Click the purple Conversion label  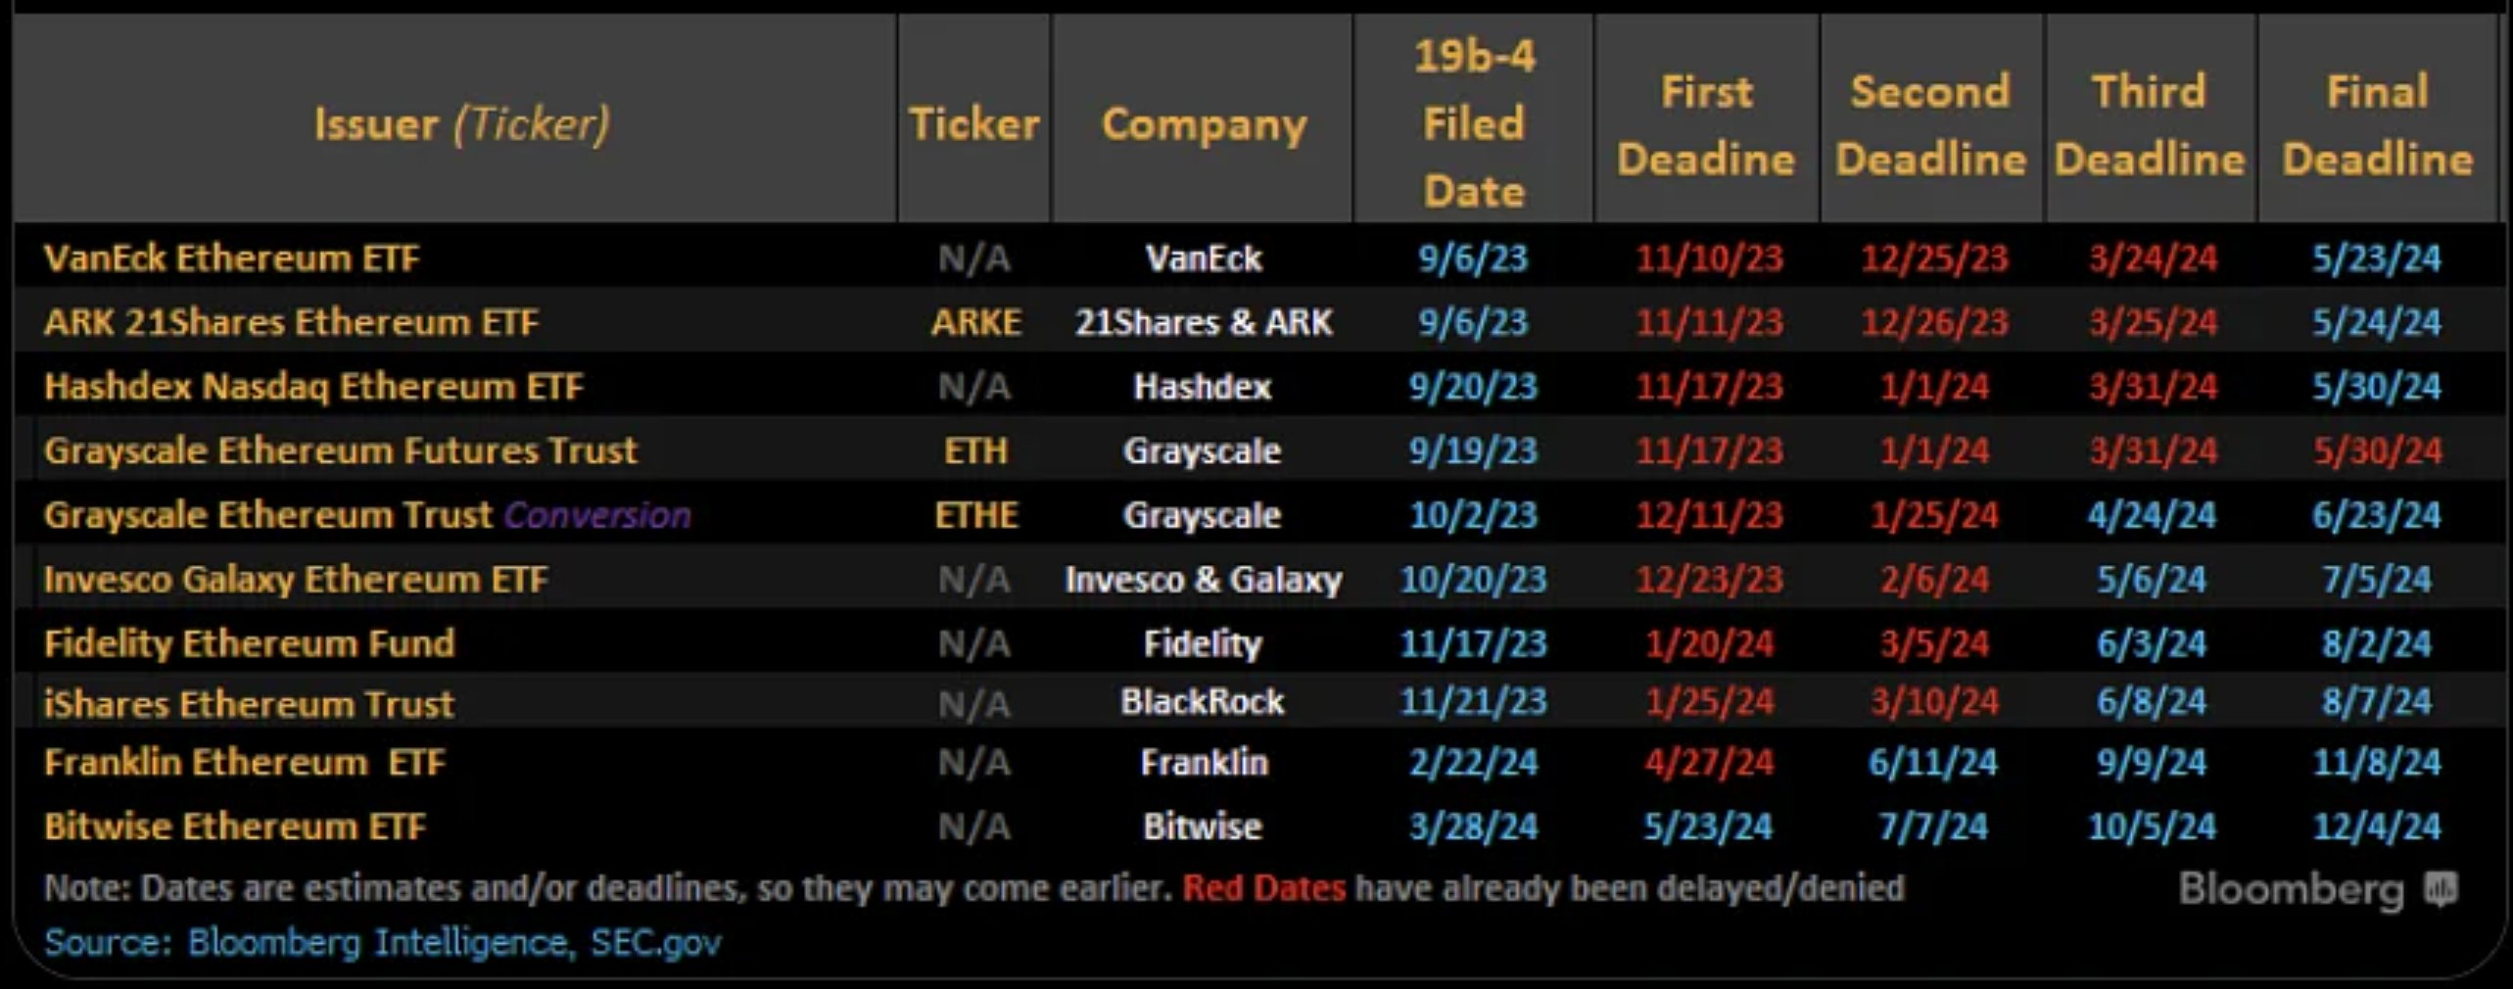[597, 515]
